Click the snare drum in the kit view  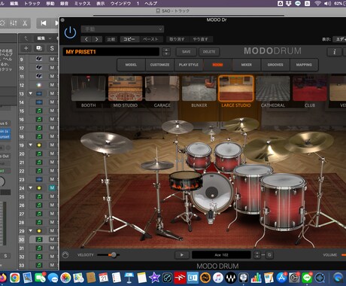point(186,181)
